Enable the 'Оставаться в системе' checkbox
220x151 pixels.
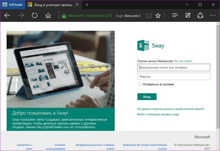(139, 84)
